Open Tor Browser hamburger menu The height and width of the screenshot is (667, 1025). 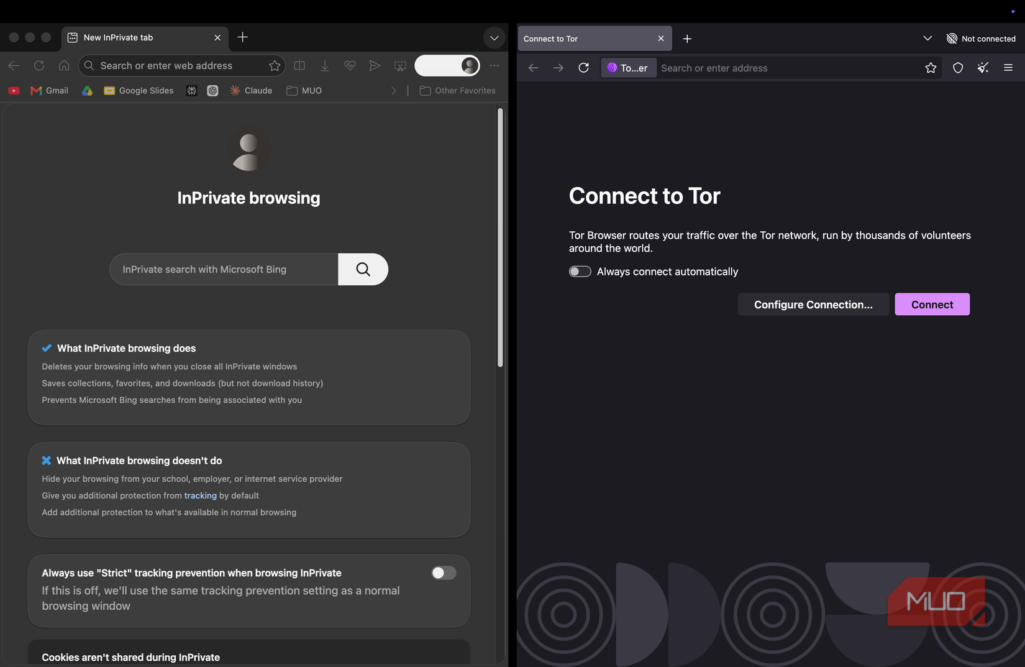click(1008, 68)
